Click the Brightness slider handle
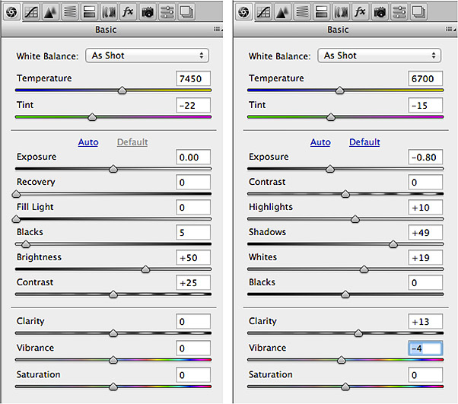This screenshot has width=458, height=404. pyautogui.click(x=146, y=269)
